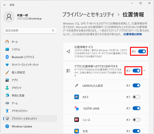Click the 天気 app name text
This screenshot has width=154, height=134.
[x=85, y=131]
